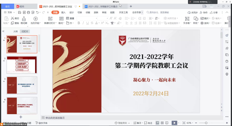Play slideshow from status bar
Image resolution: width=232 pixels, height=126 pixels.
[x=174, y=123]
